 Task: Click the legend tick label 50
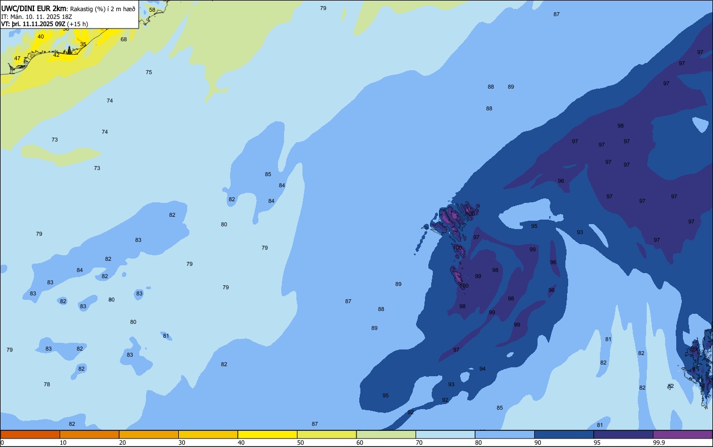tap(301, 443)
